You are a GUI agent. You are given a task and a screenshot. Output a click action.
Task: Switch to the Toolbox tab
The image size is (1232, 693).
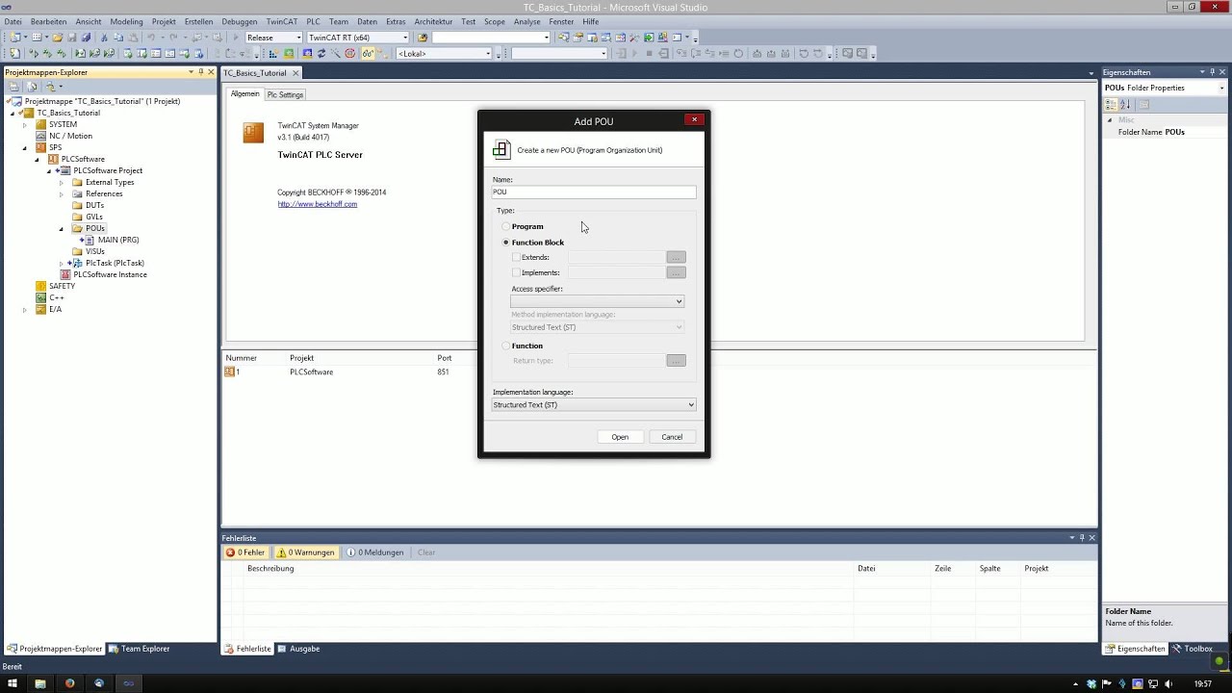[x=1192, y=649]
